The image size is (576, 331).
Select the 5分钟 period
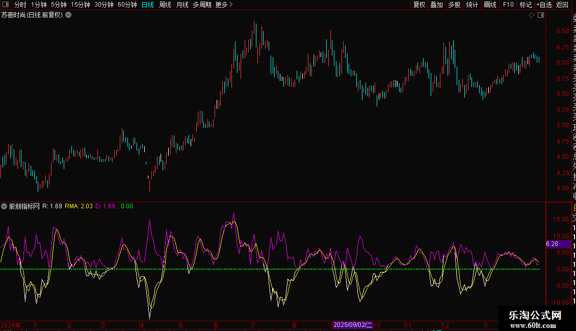pos(59,5)
